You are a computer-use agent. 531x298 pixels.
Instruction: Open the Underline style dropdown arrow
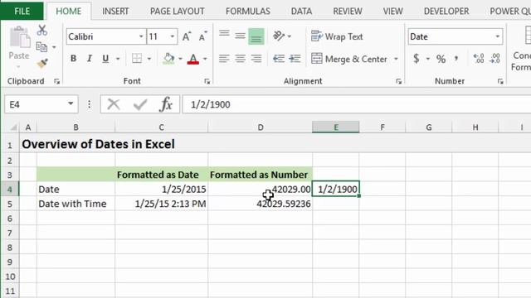point(118,59)
